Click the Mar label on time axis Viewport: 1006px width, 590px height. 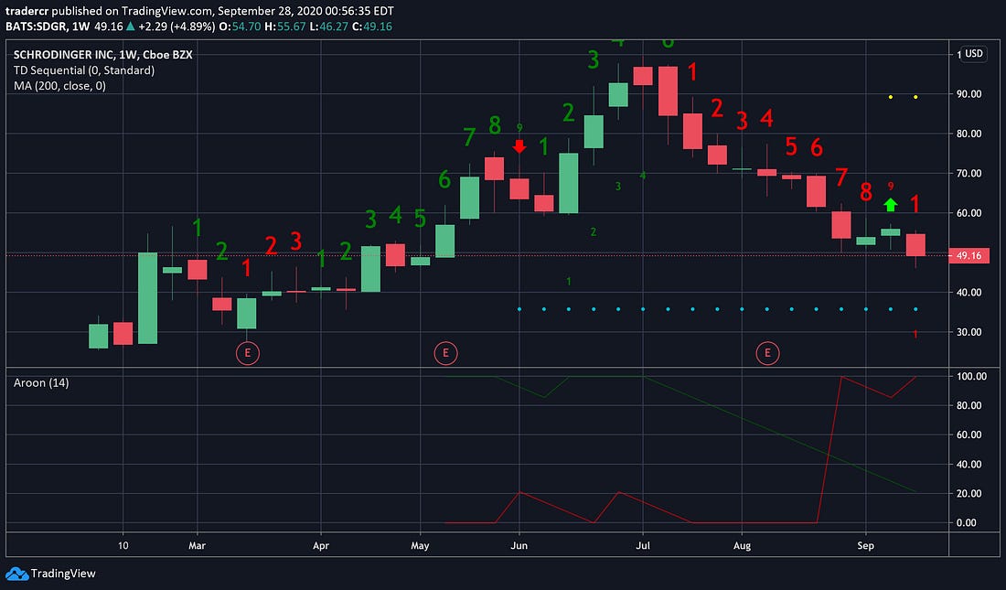197,546
